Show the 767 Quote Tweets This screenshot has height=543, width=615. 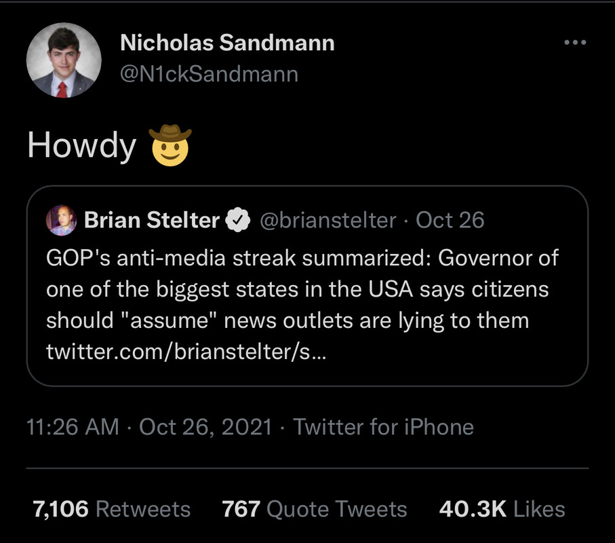pos(315,509)
